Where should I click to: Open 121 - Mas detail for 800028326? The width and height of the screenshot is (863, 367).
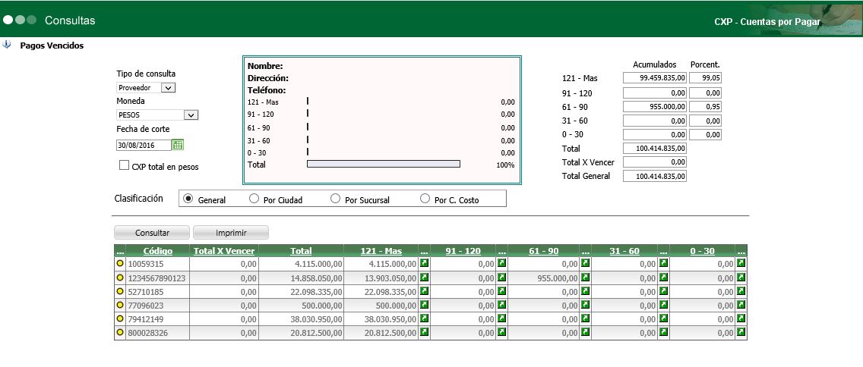click(425, 332)
